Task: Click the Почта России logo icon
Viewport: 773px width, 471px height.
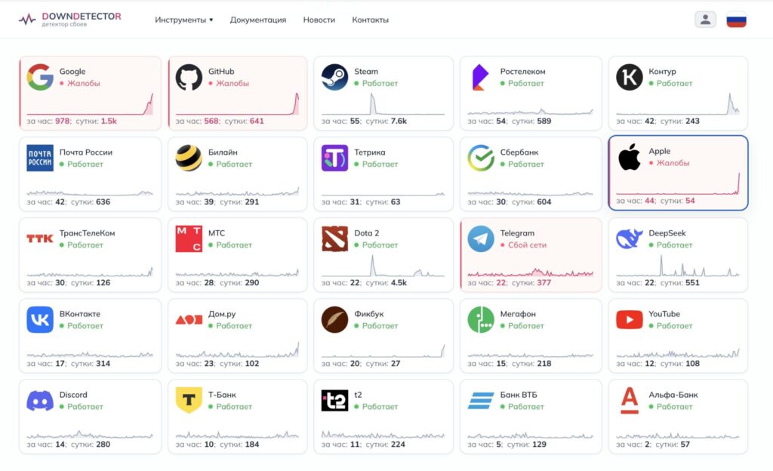Action: 40,159
